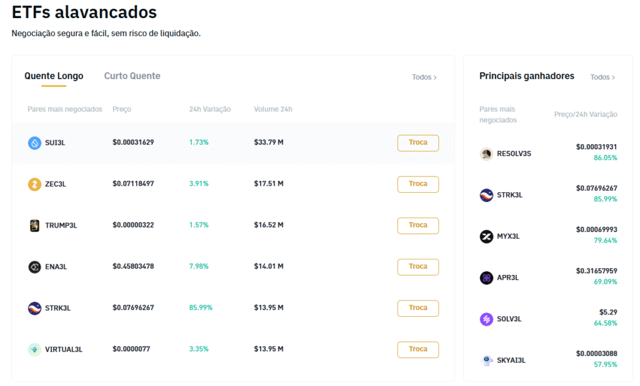Switch to the Curto Quente tab
Image resolution: width=640 pixels, height=386 pixels.
(132, 76)
